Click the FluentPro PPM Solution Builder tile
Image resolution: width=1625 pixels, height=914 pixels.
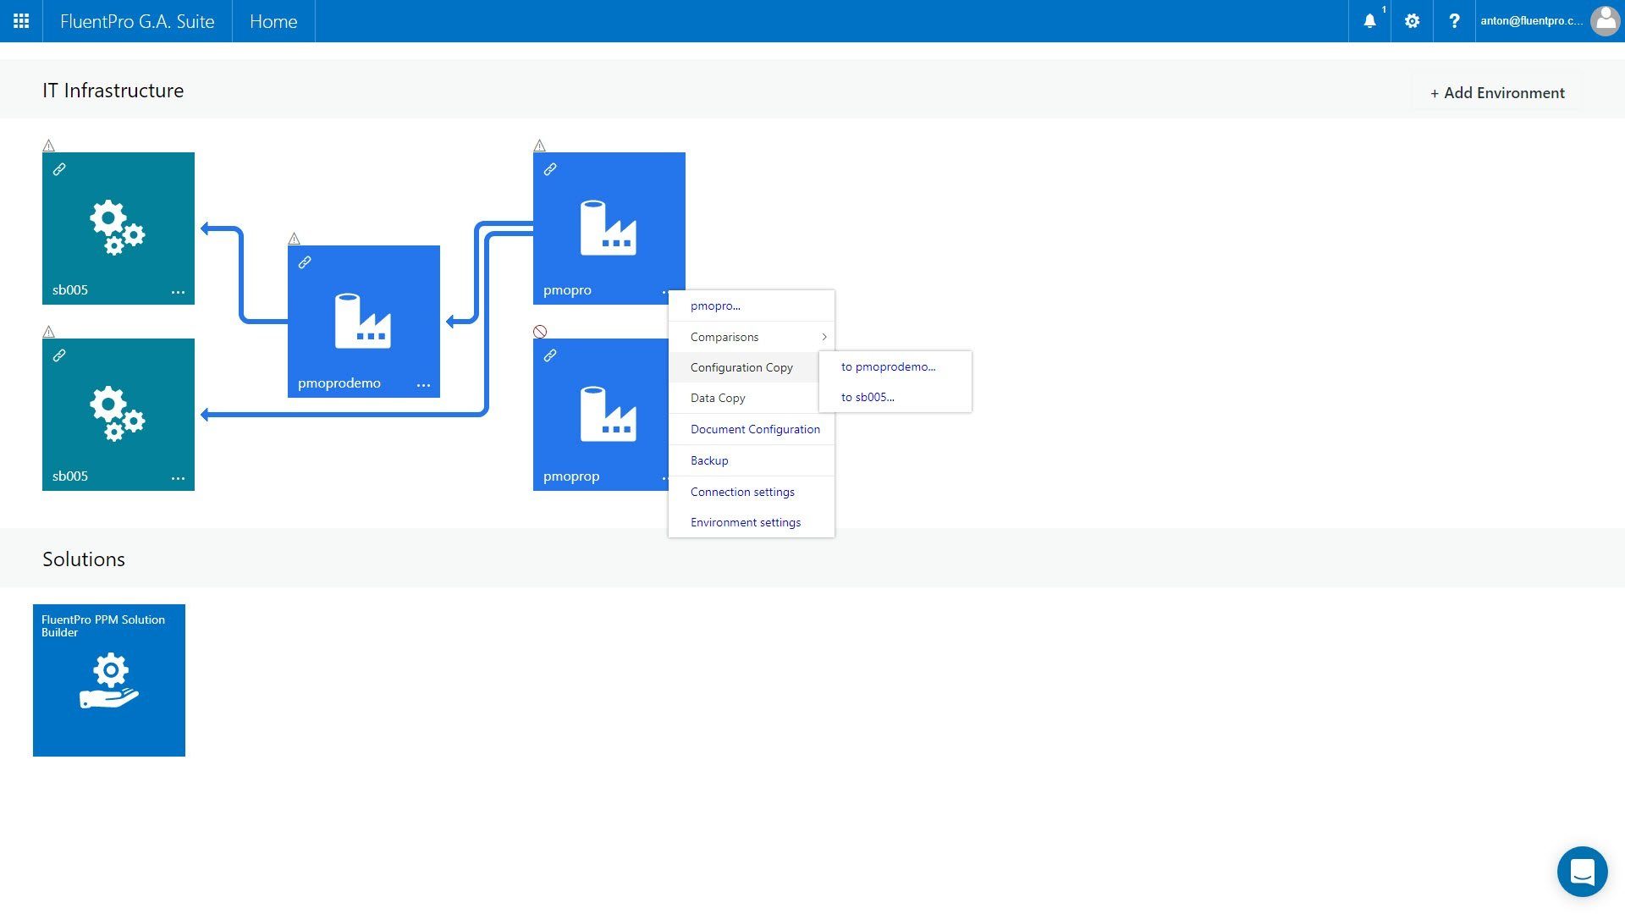(x=108, y=680)
